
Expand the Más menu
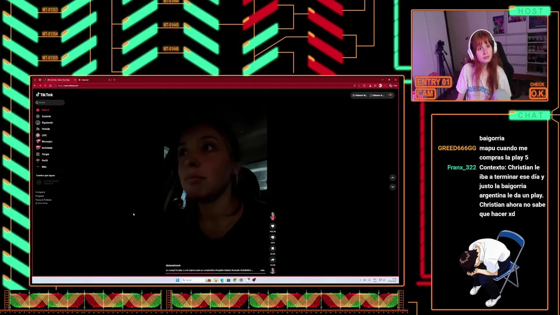[42, 167]
